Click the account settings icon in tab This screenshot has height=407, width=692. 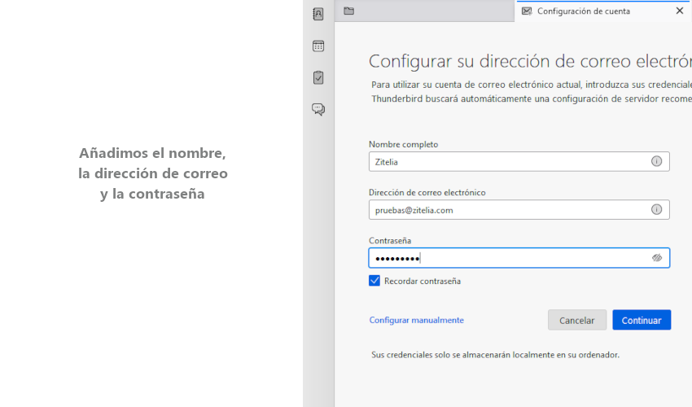tap(527, 11)
